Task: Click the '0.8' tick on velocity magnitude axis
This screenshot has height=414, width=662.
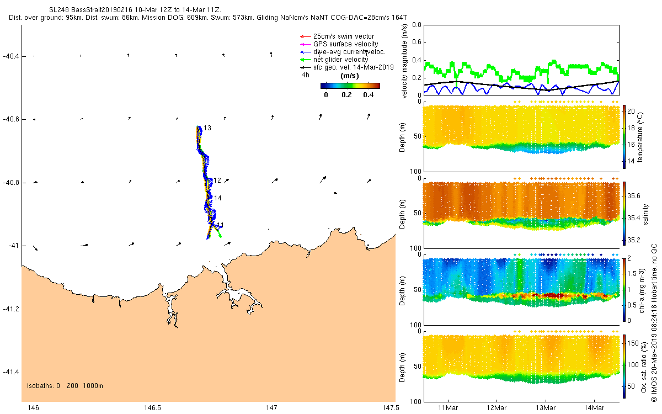Action: pyautogui.click(x=417, y=25)
